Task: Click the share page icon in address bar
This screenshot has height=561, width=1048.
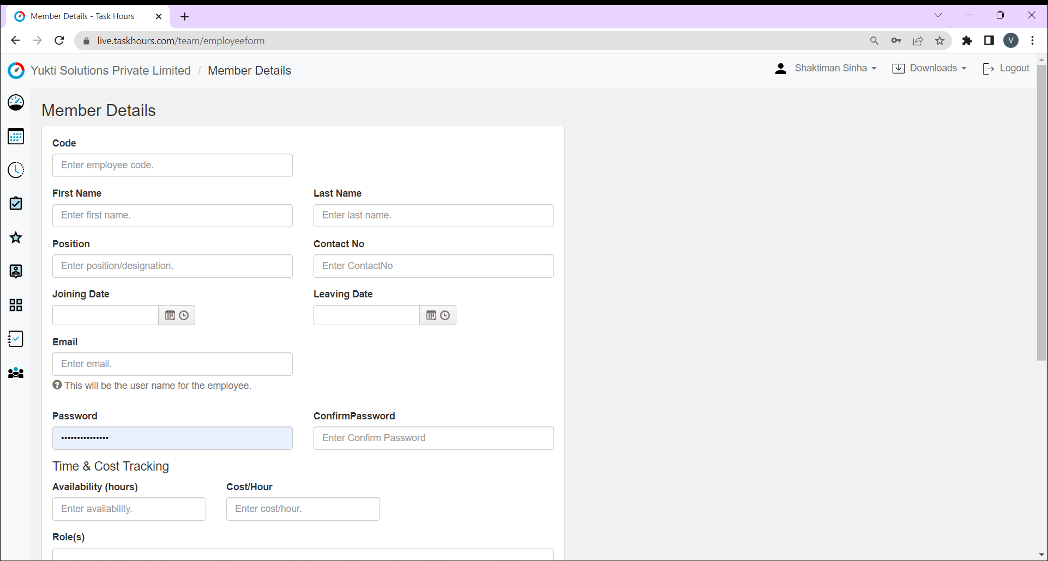Action: [918, 40]
